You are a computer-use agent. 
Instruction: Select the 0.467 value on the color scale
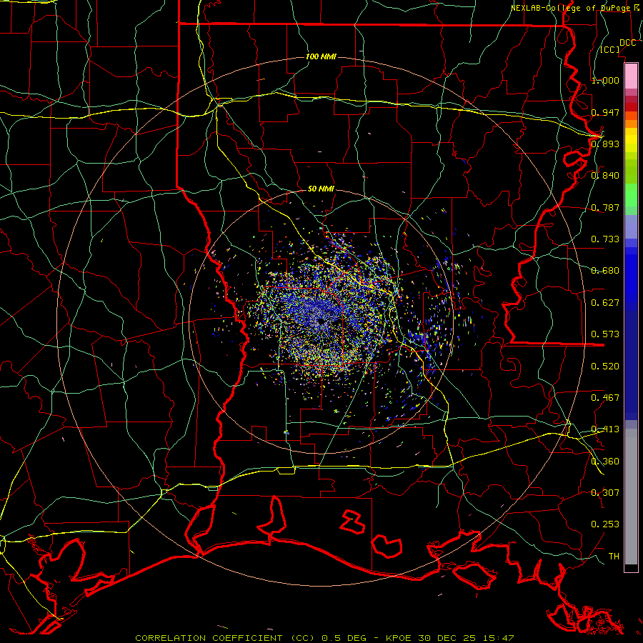(605, 398)
